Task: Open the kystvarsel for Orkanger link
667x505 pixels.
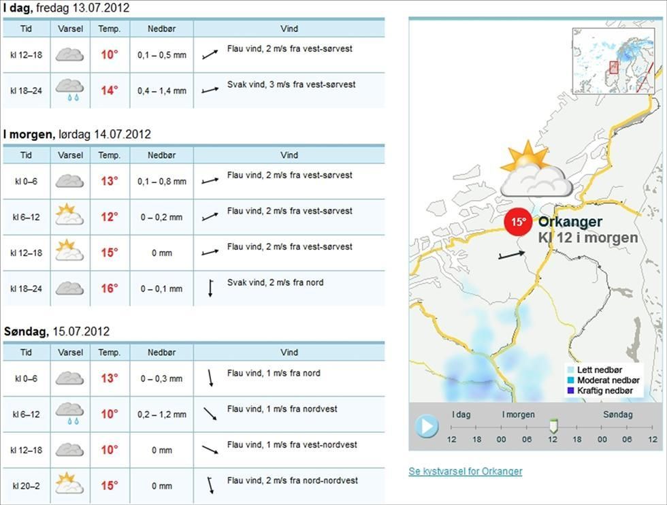Action: [x=465, y=471]
